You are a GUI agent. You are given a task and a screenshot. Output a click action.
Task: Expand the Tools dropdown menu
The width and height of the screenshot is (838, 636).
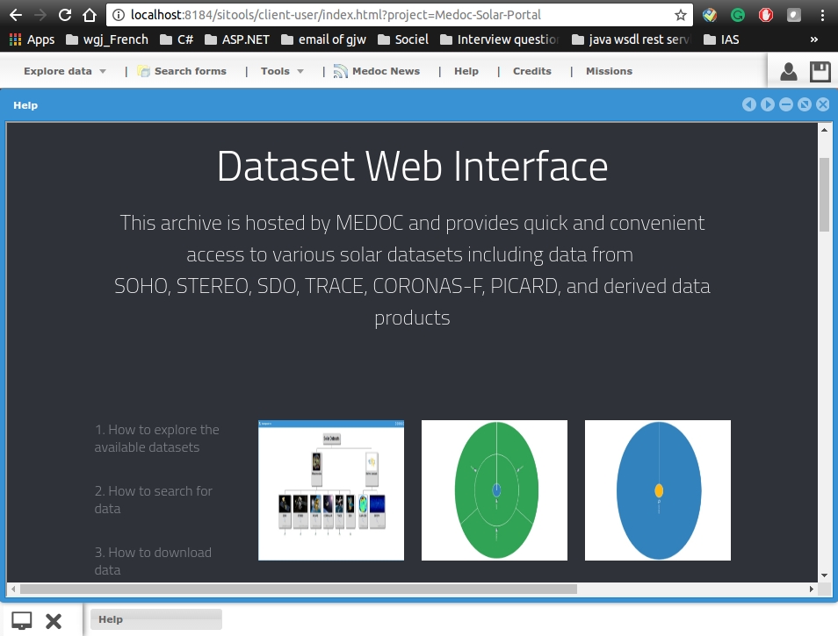point(282,71)
